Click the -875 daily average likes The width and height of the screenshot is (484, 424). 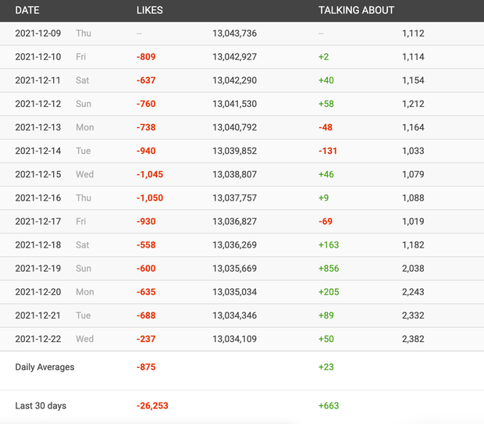pos(146,366)
